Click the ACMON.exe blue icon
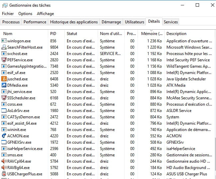The height and width of the screenshot is (179, 216). pos(4,136)
